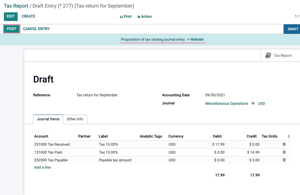This screenshot has width=300, height=195.
Task: Sort by the Currency column header
Action: (x=176, y=136)
